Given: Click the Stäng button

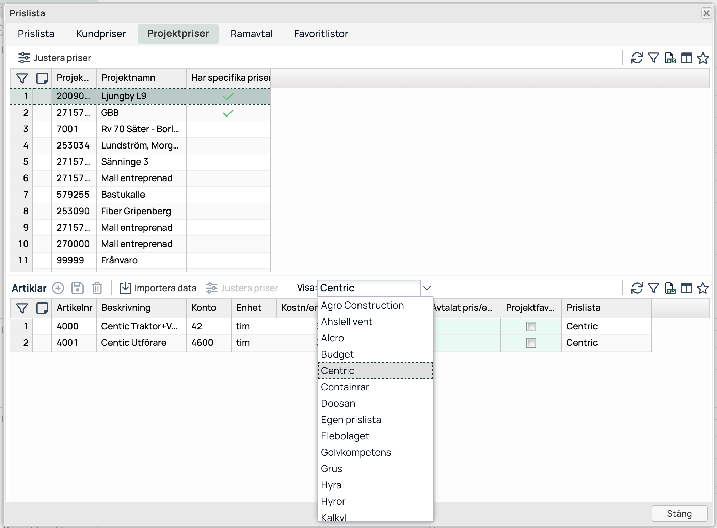Looking at the screenshot, I should pos(679,513).
